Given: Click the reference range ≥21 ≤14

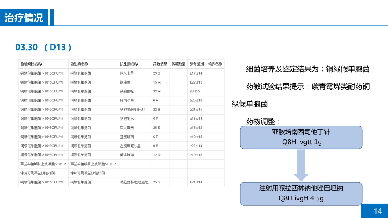Looking at the screenshot, I should (196, 182).
